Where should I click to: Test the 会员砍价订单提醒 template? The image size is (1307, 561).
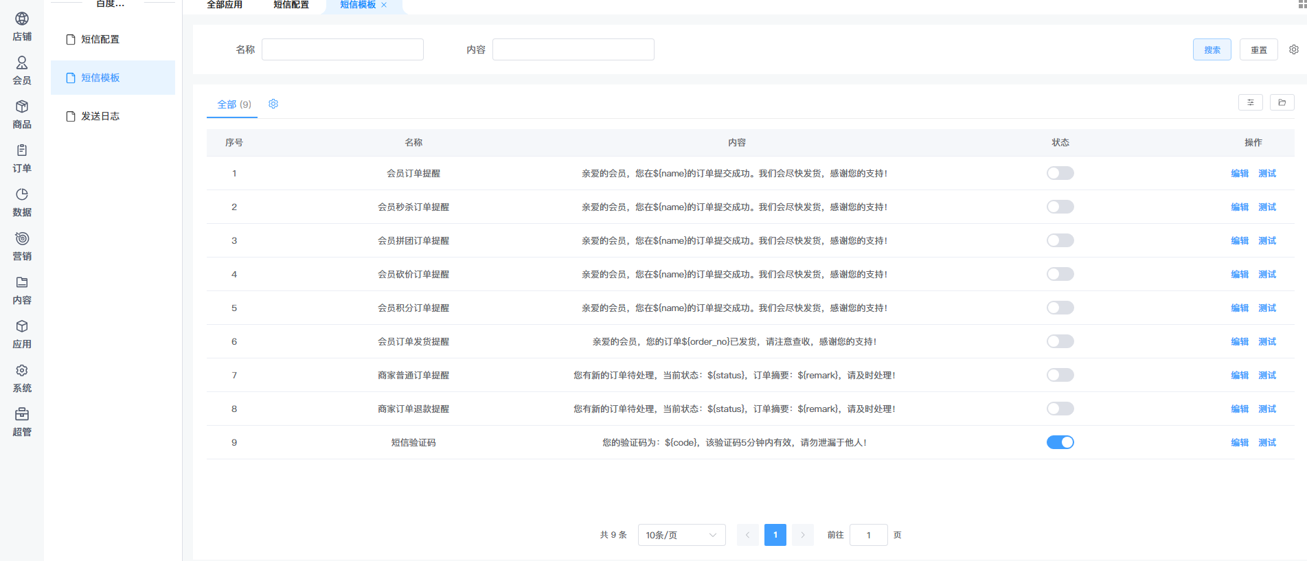1267,274
